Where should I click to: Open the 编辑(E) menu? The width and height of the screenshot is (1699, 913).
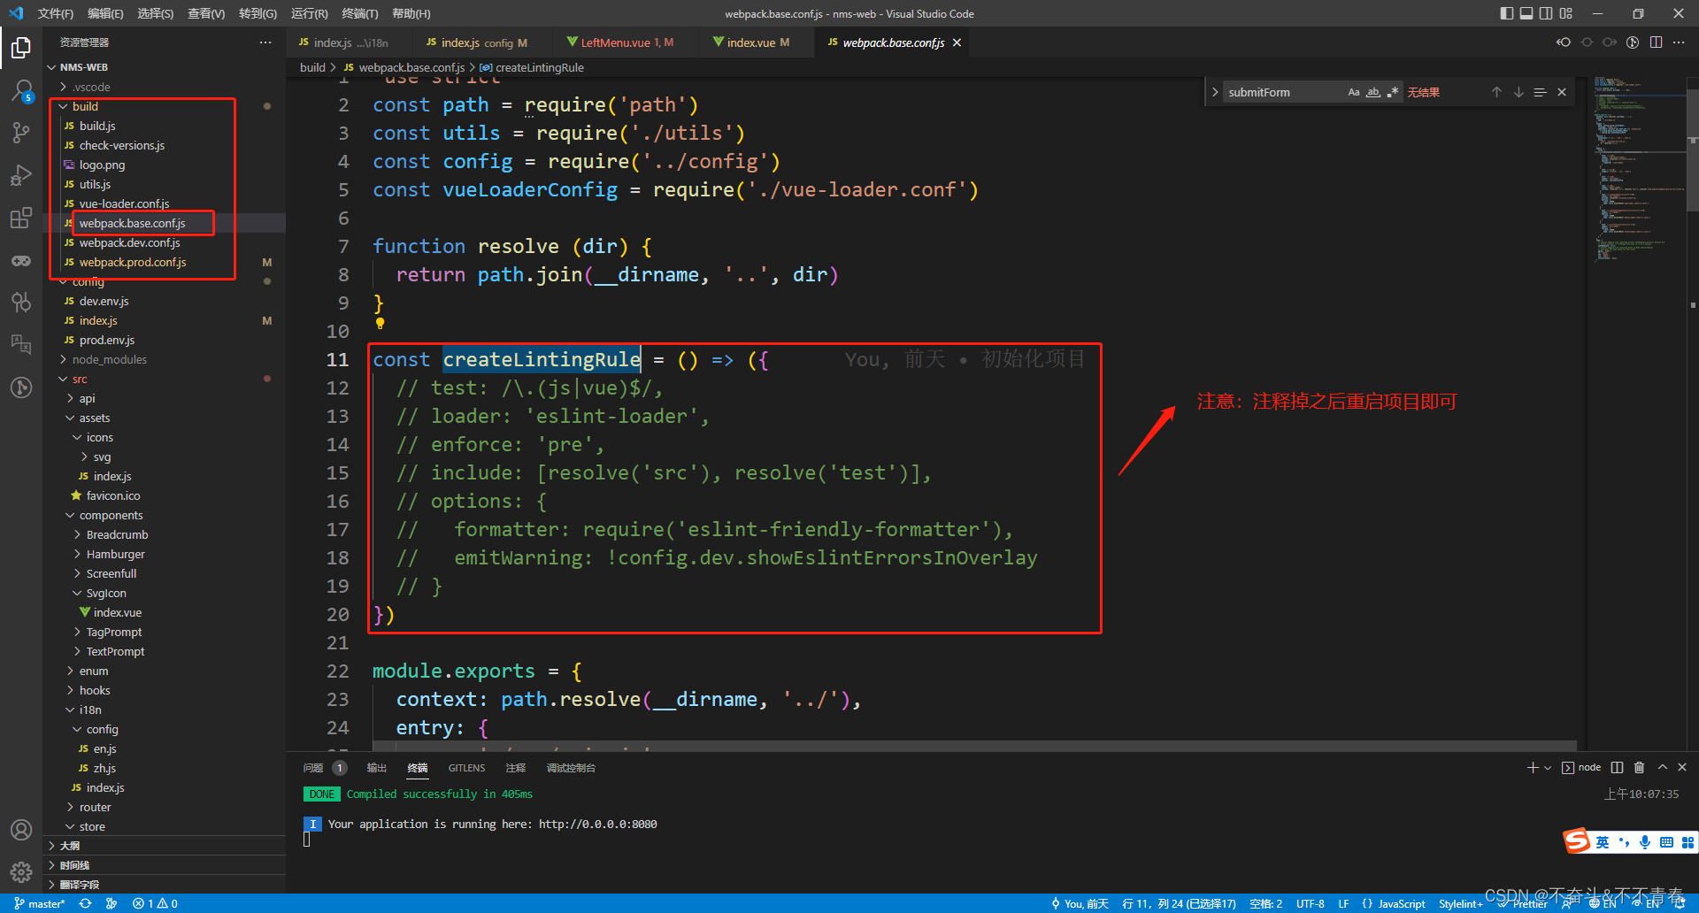pyautogui.click(x=105, y=13)
